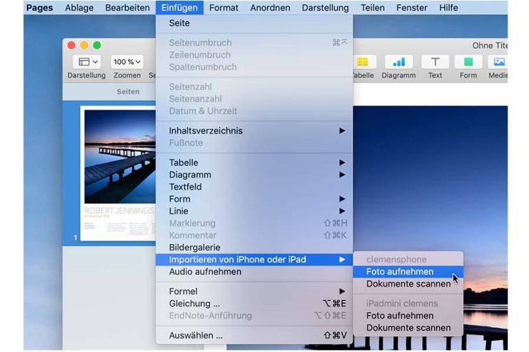Screen dimensions: 529x352
Task: Open the Darstellung menu in menu bar
Action: 325,8
